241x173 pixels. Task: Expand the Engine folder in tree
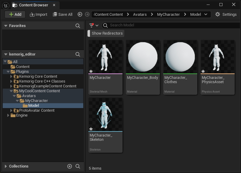click(x=9, y=115)
